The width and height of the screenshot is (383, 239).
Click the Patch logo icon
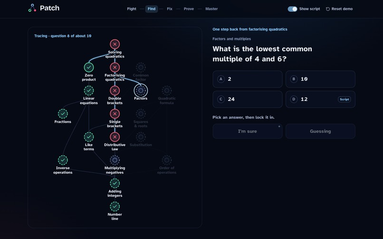coord(32,8)
